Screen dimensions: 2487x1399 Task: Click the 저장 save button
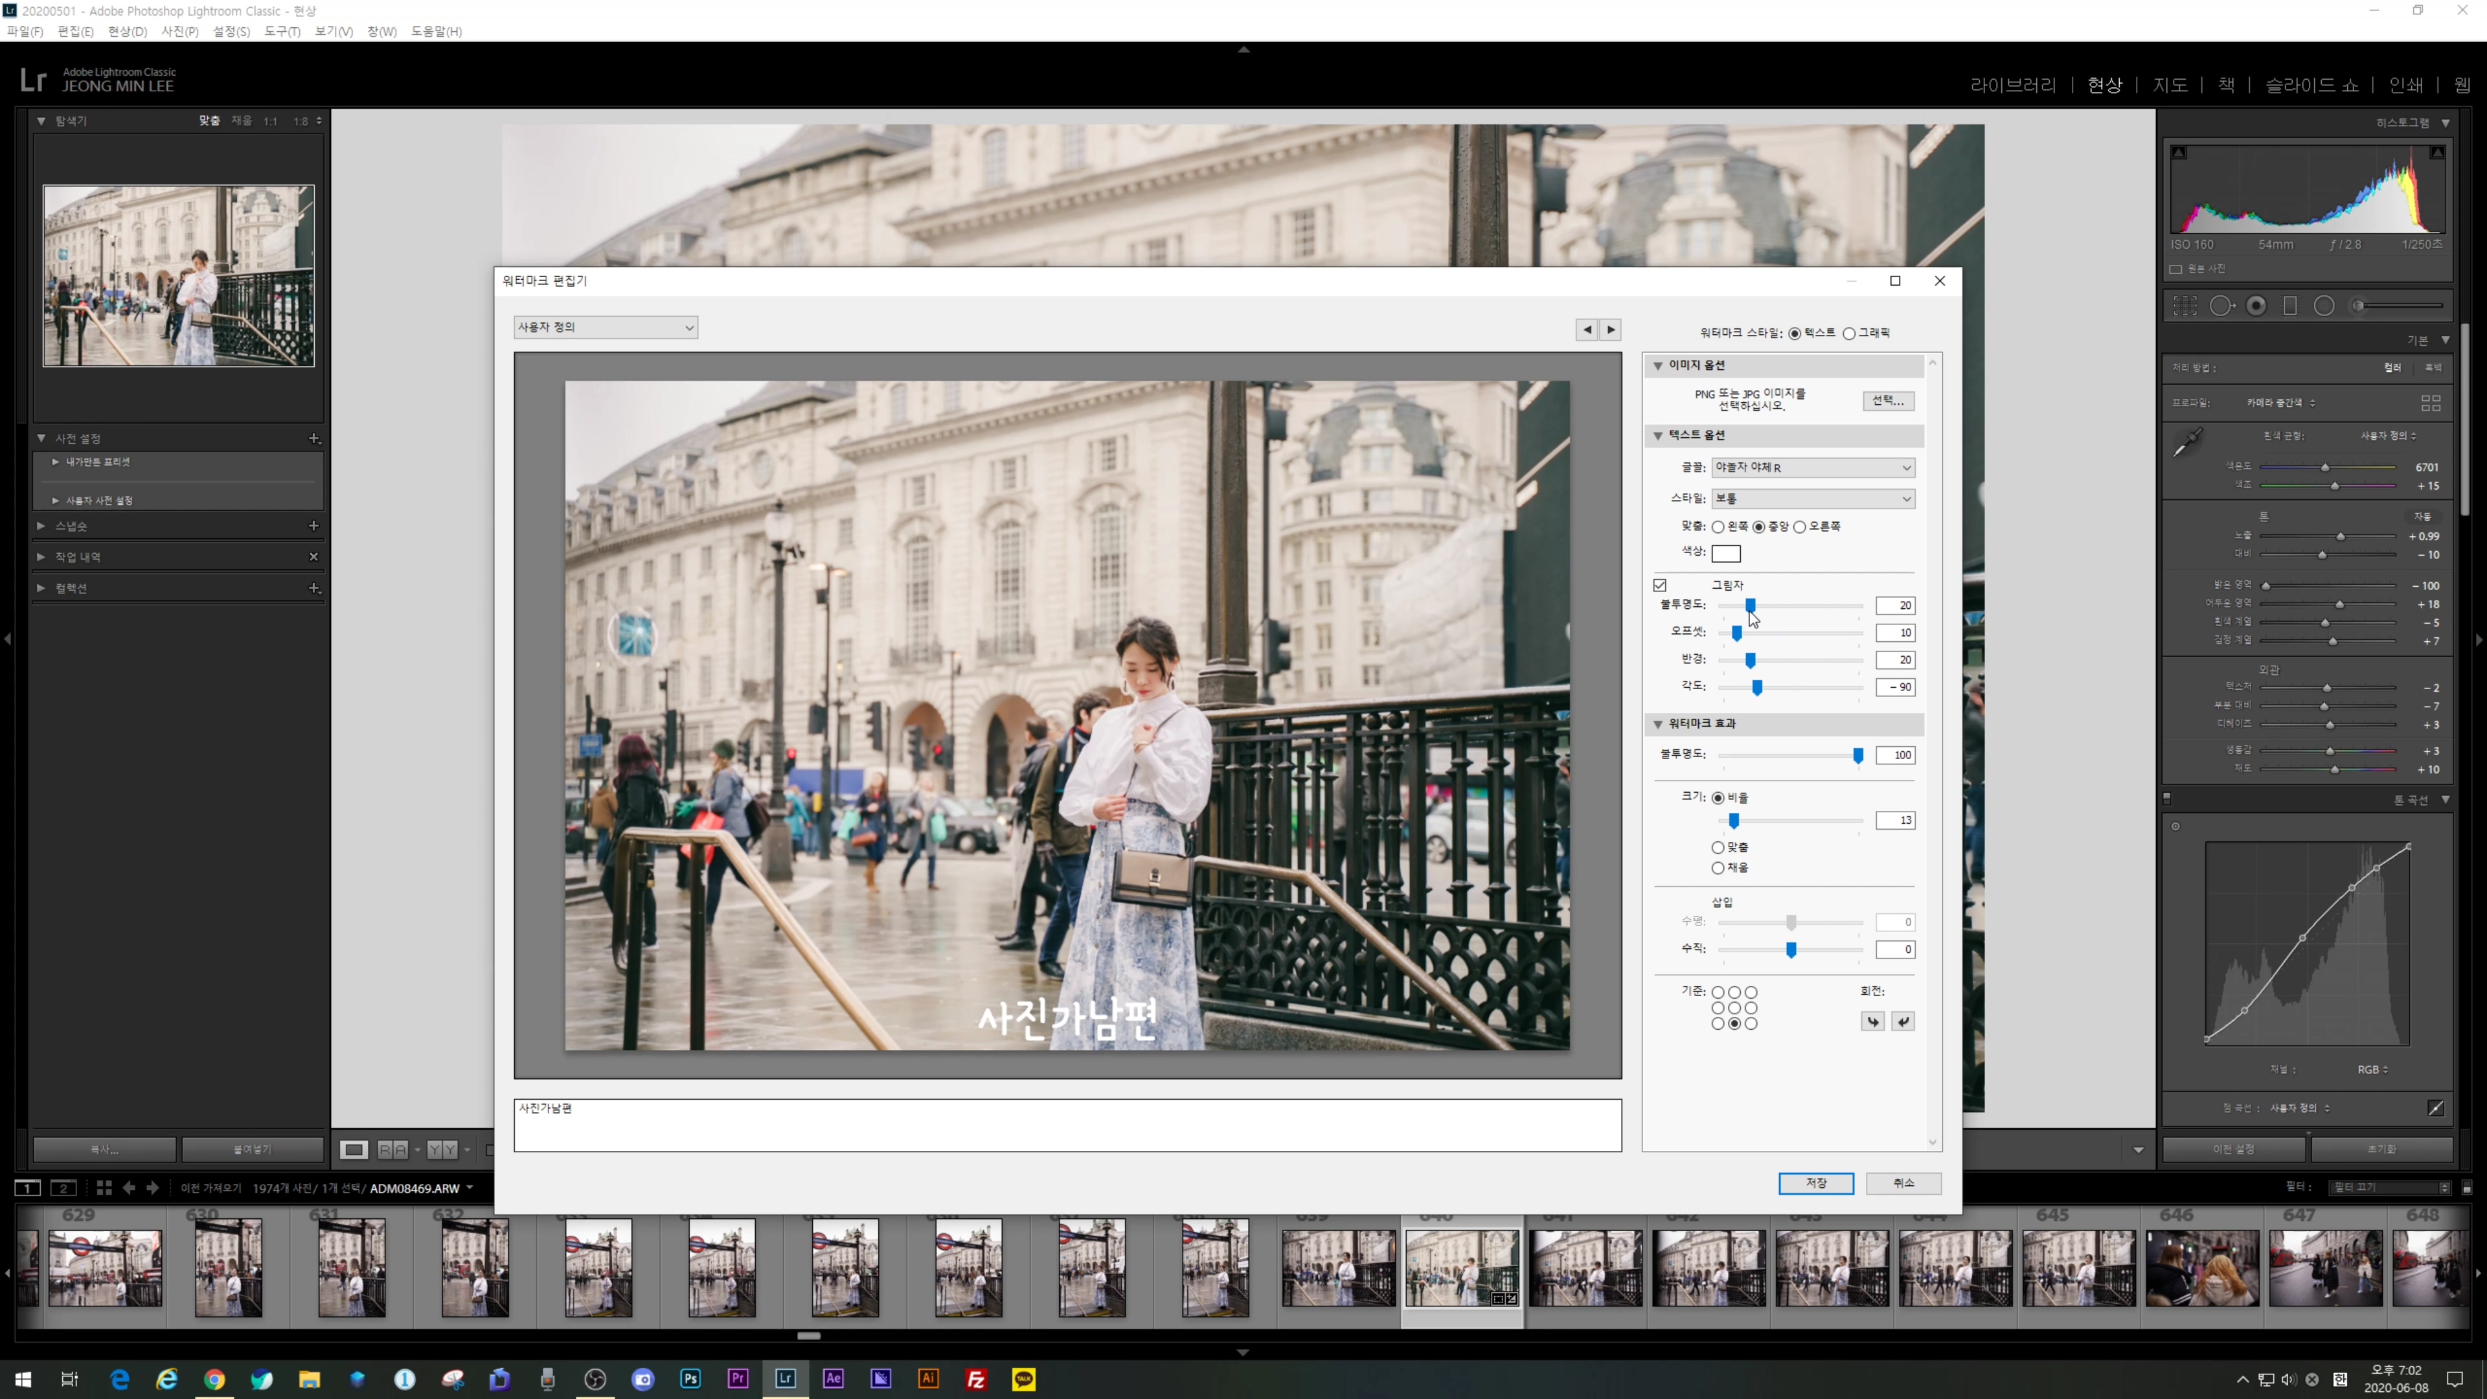(1815, 1184)
